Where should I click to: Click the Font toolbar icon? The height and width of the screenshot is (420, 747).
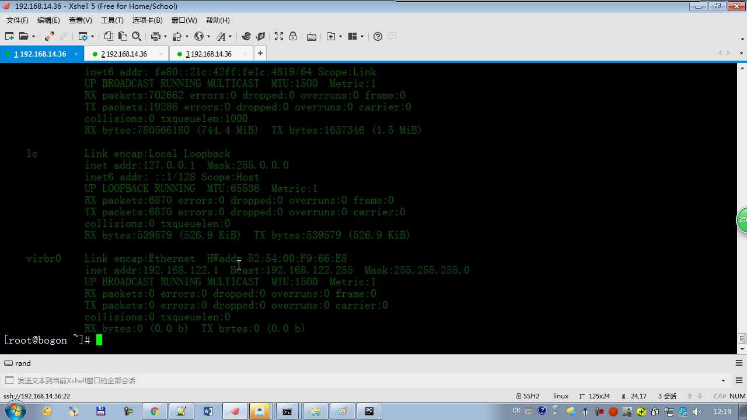pos(221,36)
